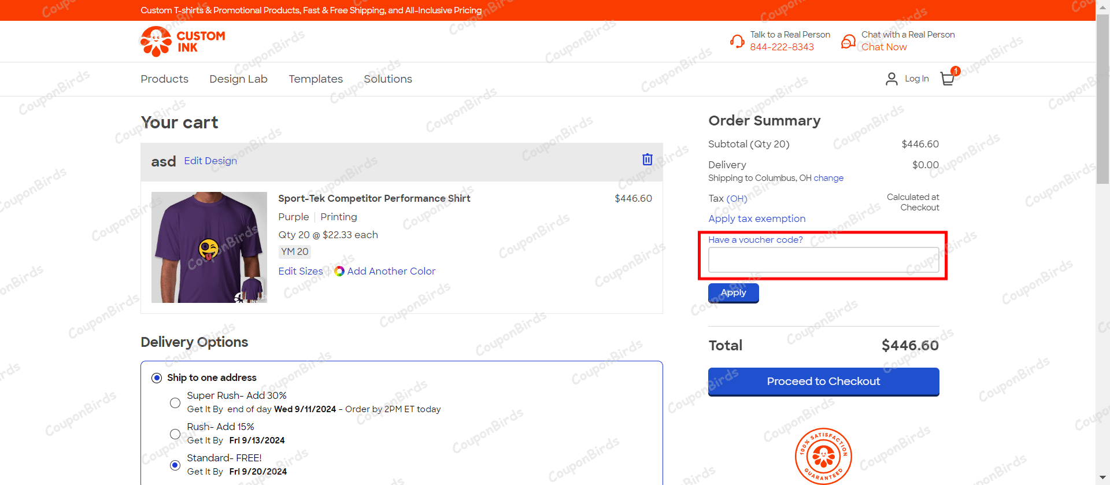Click the Custom Ink logo
Image resolution: width=1110 pixels, height=485 pixels.
tap(183, 42)
